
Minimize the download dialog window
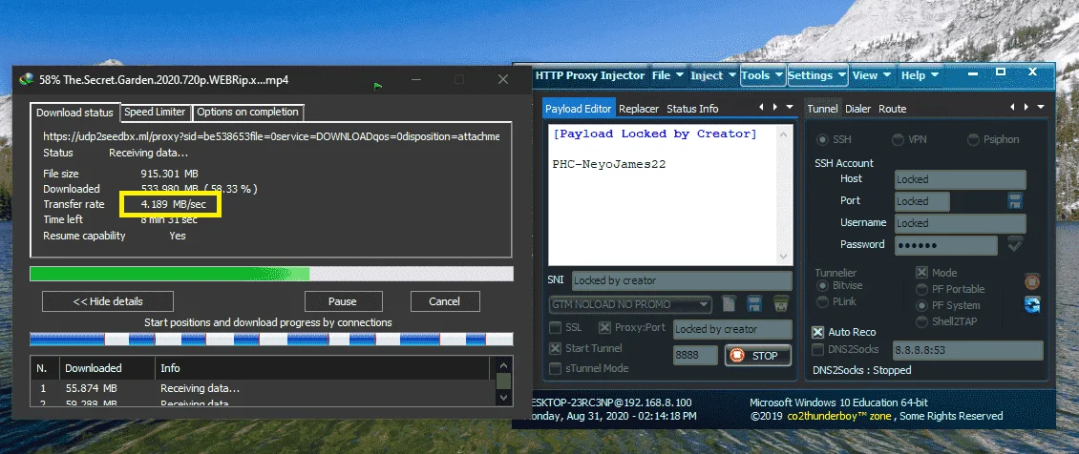coord(416,80)
